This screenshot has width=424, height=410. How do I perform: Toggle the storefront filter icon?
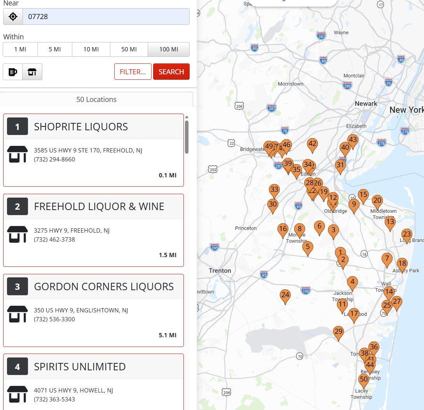point(31,72)
